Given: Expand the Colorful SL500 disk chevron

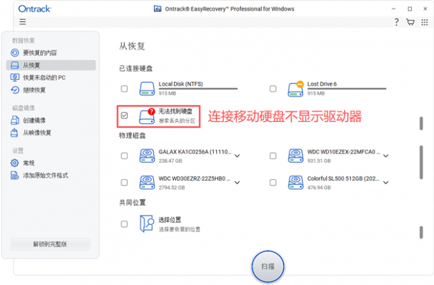Looking at the screenshot, I should (x=386, y=182).
